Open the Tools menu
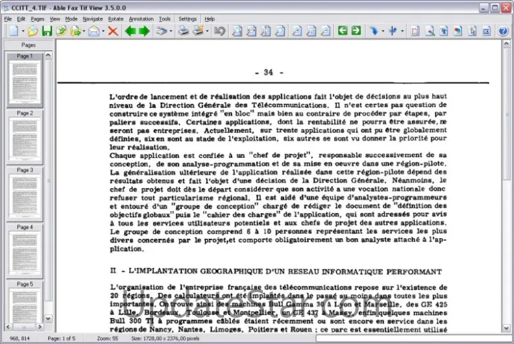The width and height of the screenshot is (514, 344). (x=165, y=19)
